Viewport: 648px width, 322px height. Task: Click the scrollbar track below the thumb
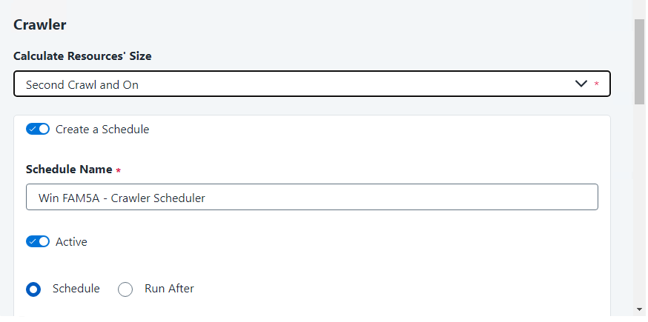pyautogui.click(x=639, y=207)
